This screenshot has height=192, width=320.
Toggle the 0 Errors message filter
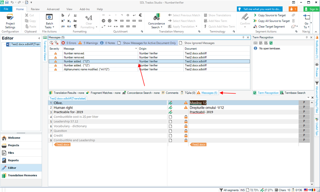point(69,43)
